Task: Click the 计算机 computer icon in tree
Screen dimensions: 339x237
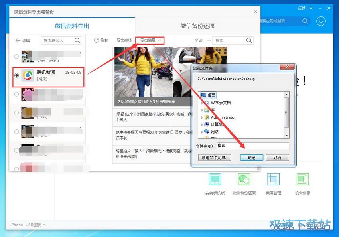Action: (207, 124)
